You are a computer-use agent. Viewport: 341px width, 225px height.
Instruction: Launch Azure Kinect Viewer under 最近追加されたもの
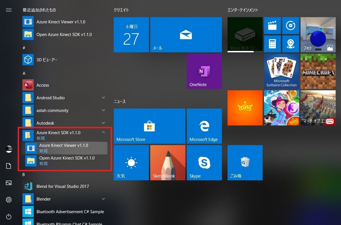coord(65,22)
